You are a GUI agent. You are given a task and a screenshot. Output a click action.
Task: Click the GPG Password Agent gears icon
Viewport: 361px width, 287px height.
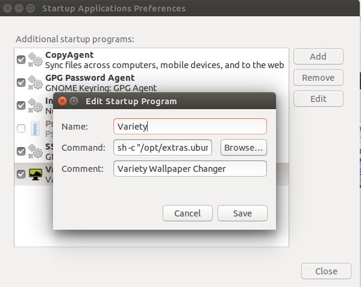point(35,83)
